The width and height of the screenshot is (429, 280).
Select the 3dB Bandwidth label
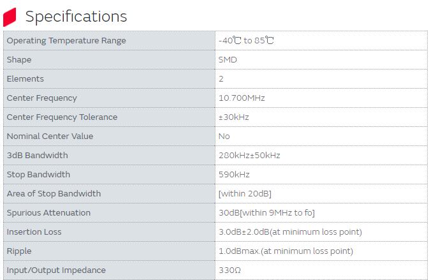(x=37, y=156)
